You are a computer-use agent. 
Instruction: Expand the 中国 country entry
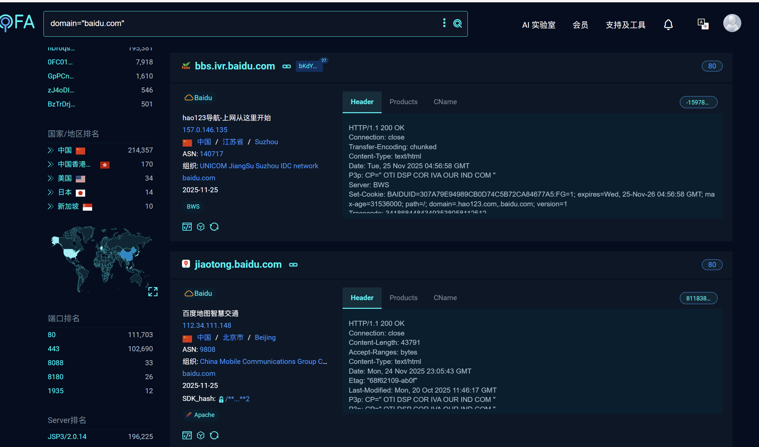coord(50,150)
